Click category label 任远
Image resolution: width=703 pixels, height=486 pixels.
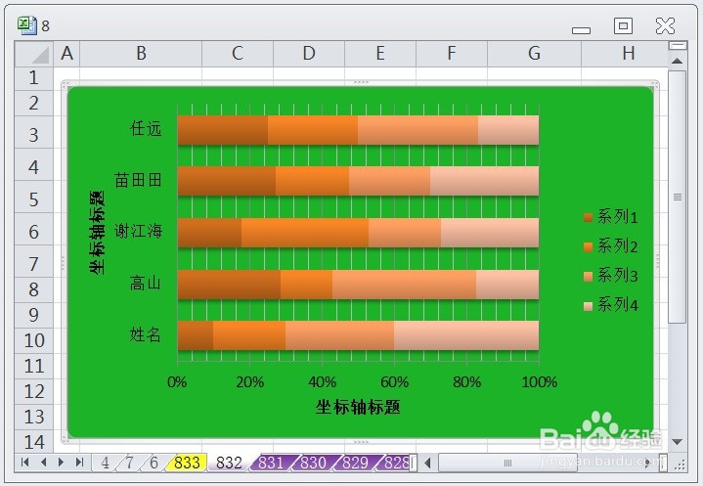(146, 129)
